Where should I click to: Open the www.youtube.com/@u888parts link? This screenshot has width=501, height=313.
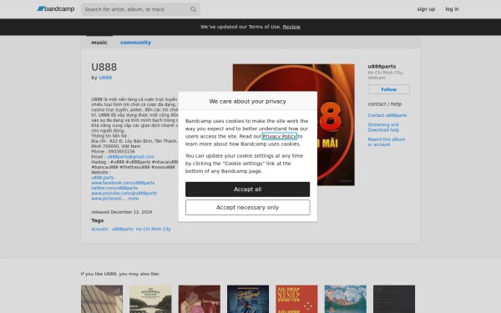(124, 194)
